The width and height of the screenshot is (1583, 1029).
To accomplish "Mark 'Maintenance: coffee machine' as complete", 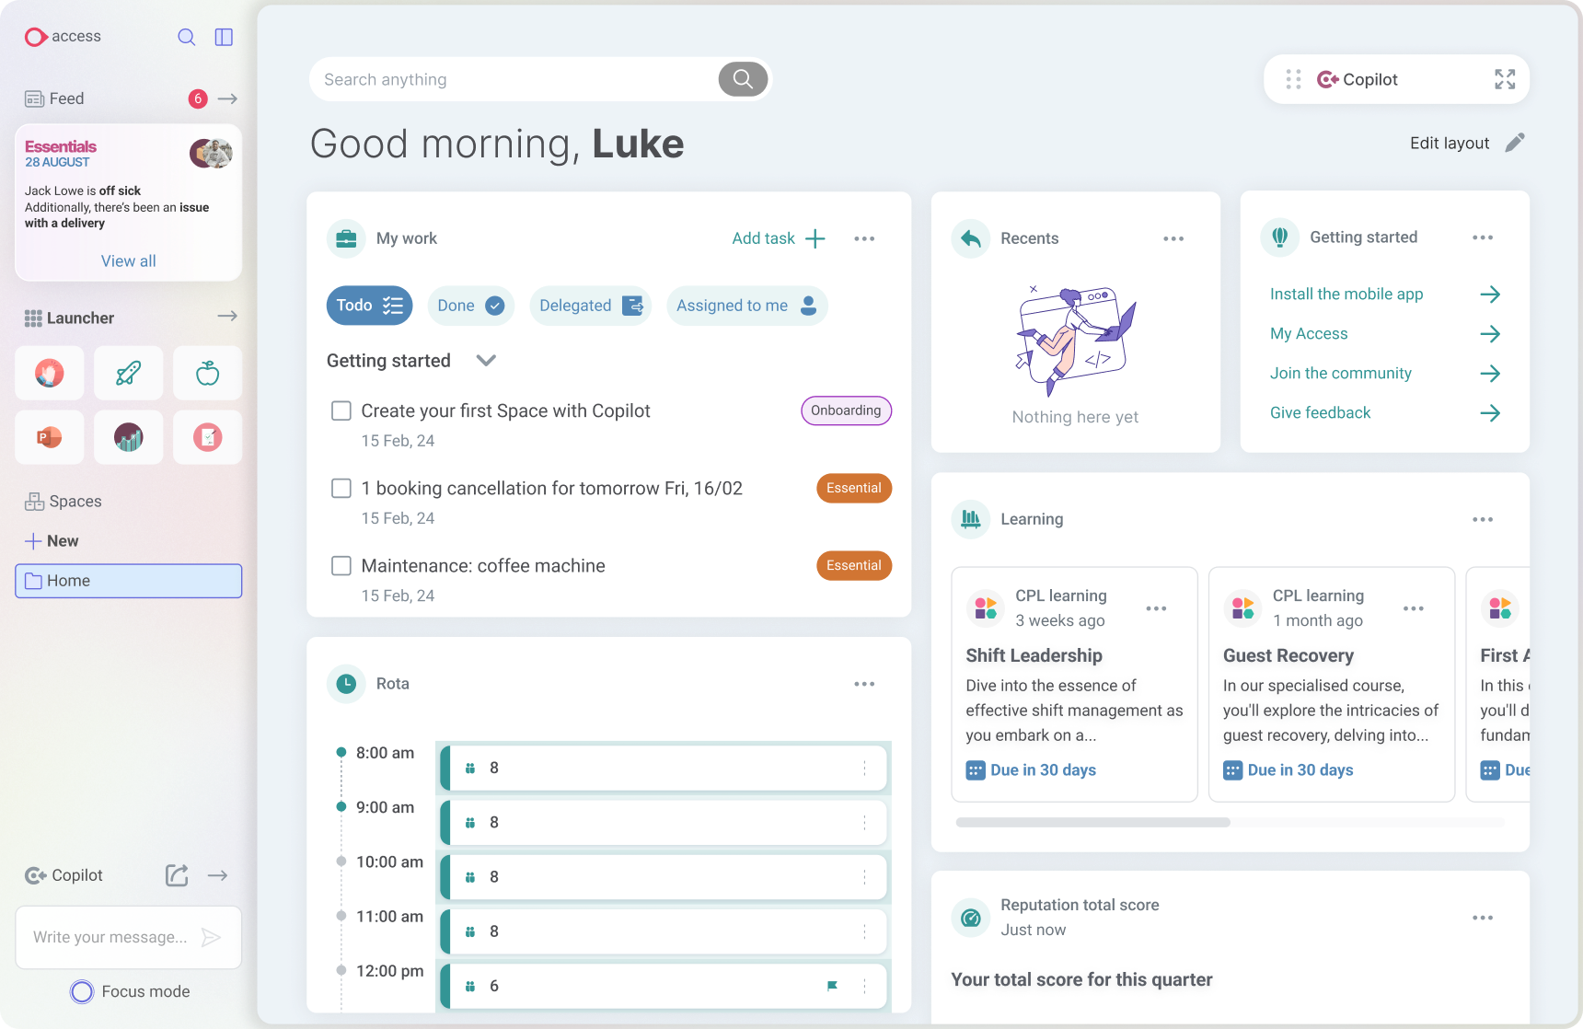I will pos(341,565).
